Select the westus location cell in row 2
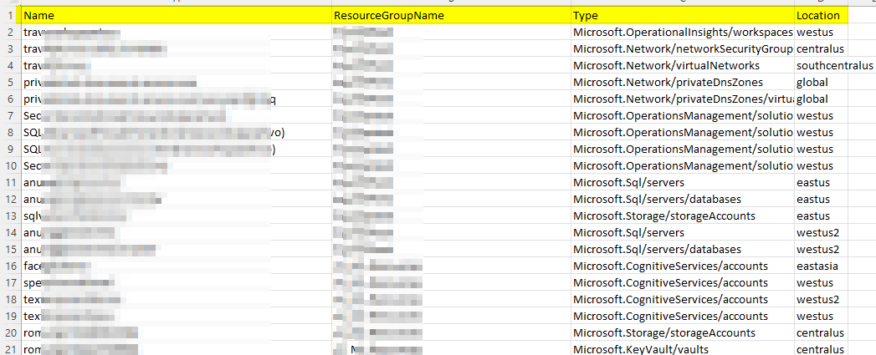This screenshot has width=876, height=355. click(822, 32)
